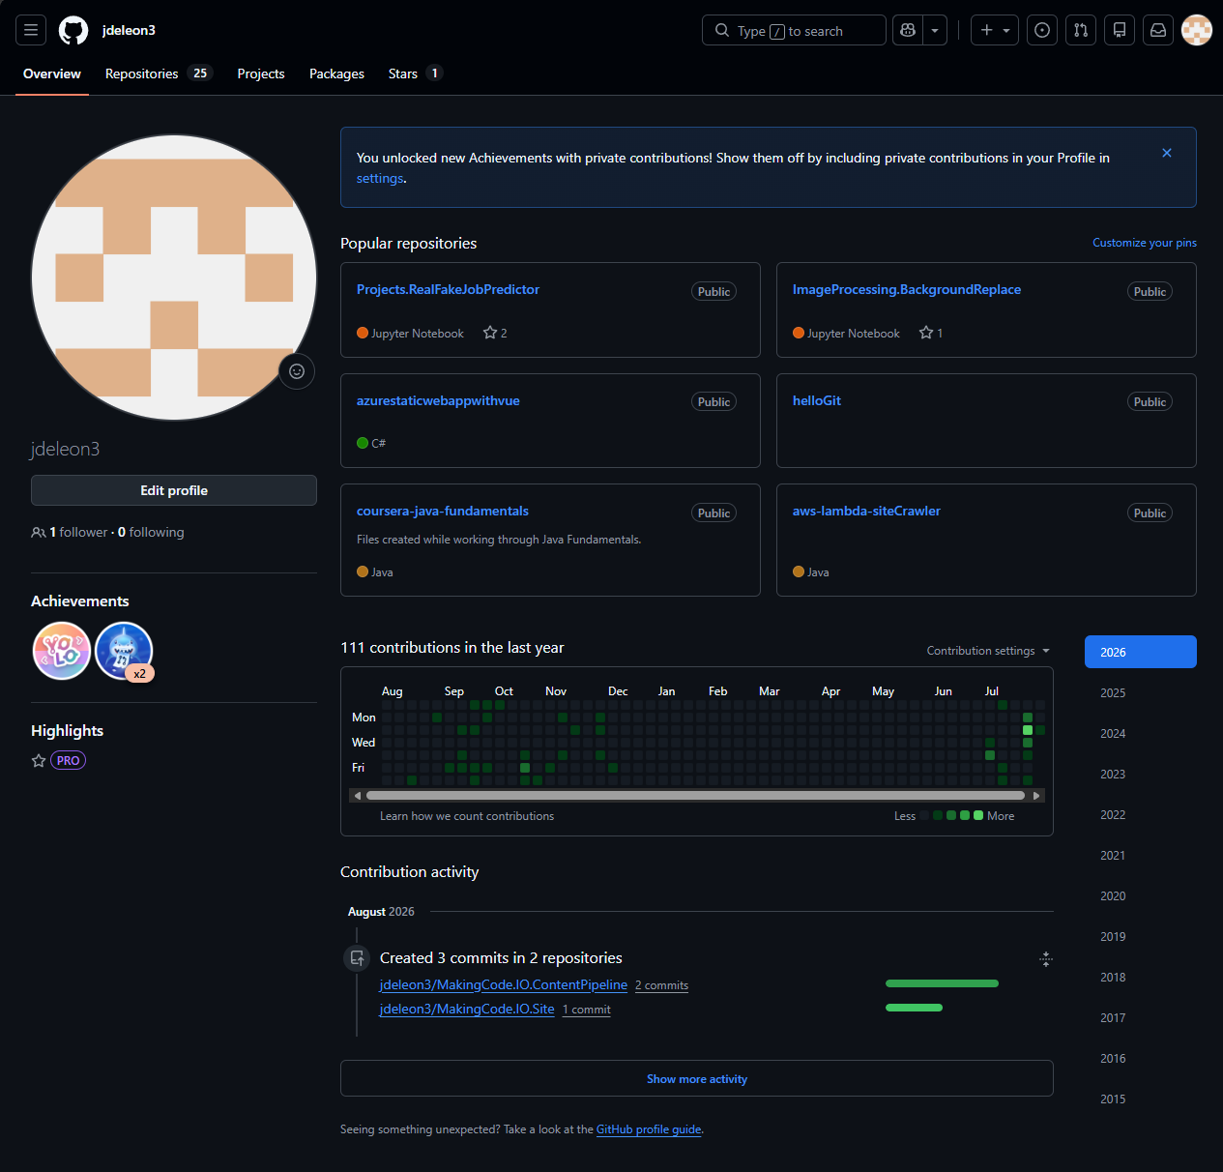Click the 2 commits link
The width and height of the screenshot is (1223, 1172).
coord(661,985)
